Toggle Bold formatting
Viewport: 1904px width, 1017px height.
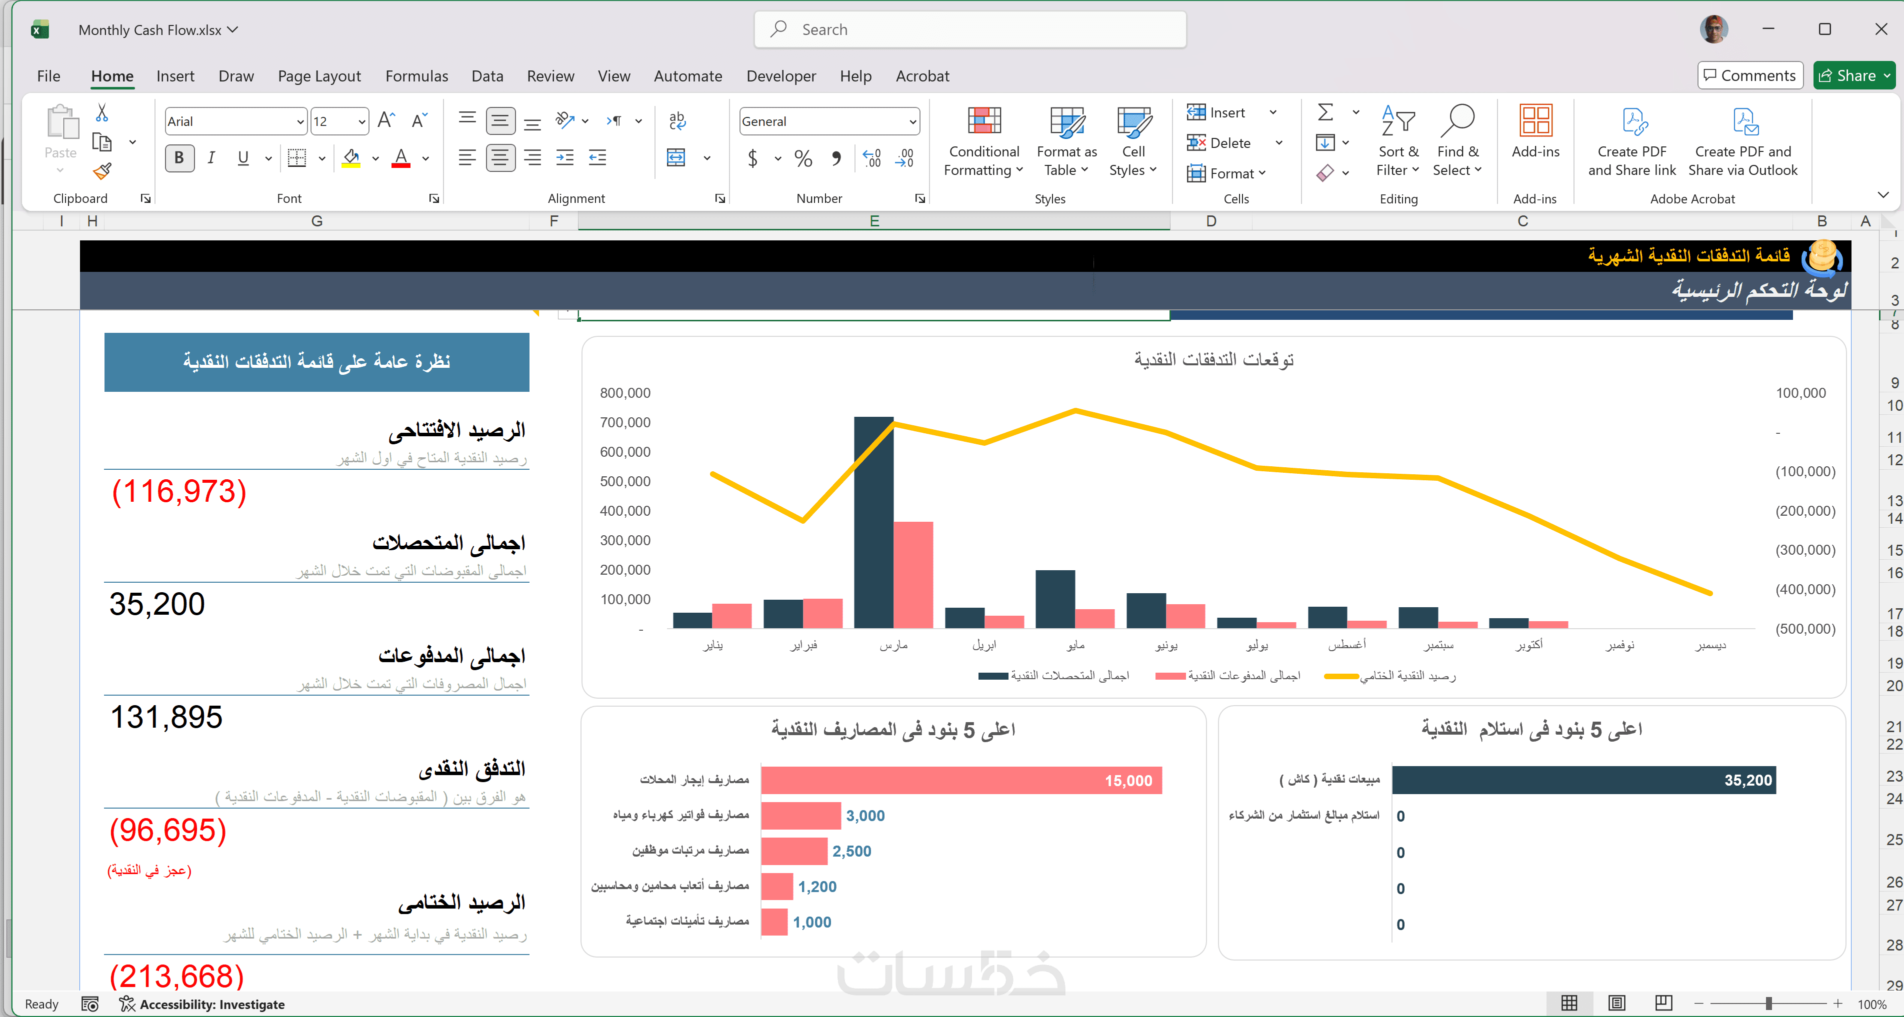(x=179, y=158)
